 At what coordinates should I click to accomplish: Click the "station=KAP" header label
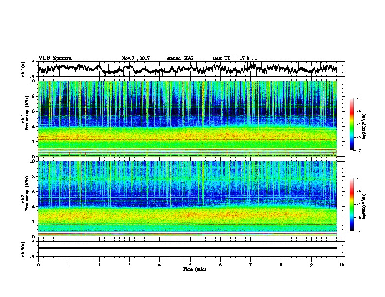point(180,58)
